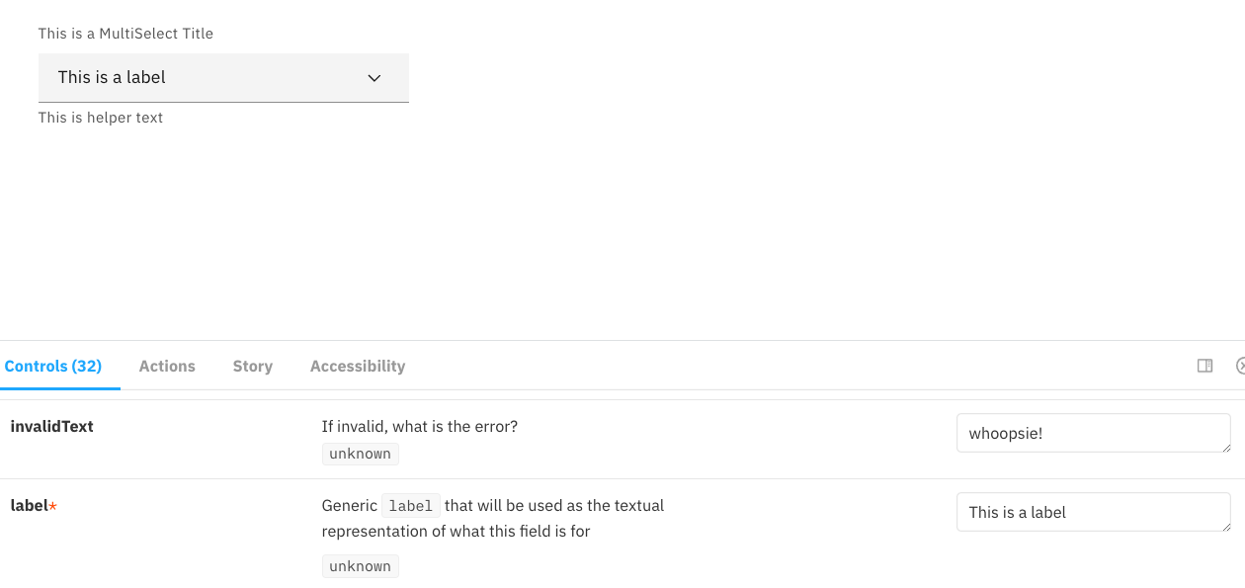The width and height of the screenshot is (1245, 588).
Task: Click the change addon panel orientation icon
Action: point(1204,366)
